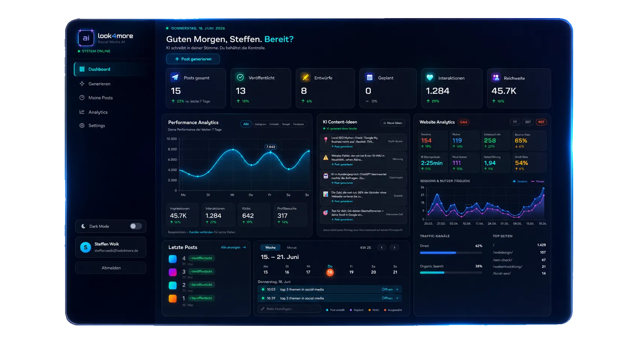
Task: Click the pin icon of Local SEO idea
Action: (x=326, y=140)
